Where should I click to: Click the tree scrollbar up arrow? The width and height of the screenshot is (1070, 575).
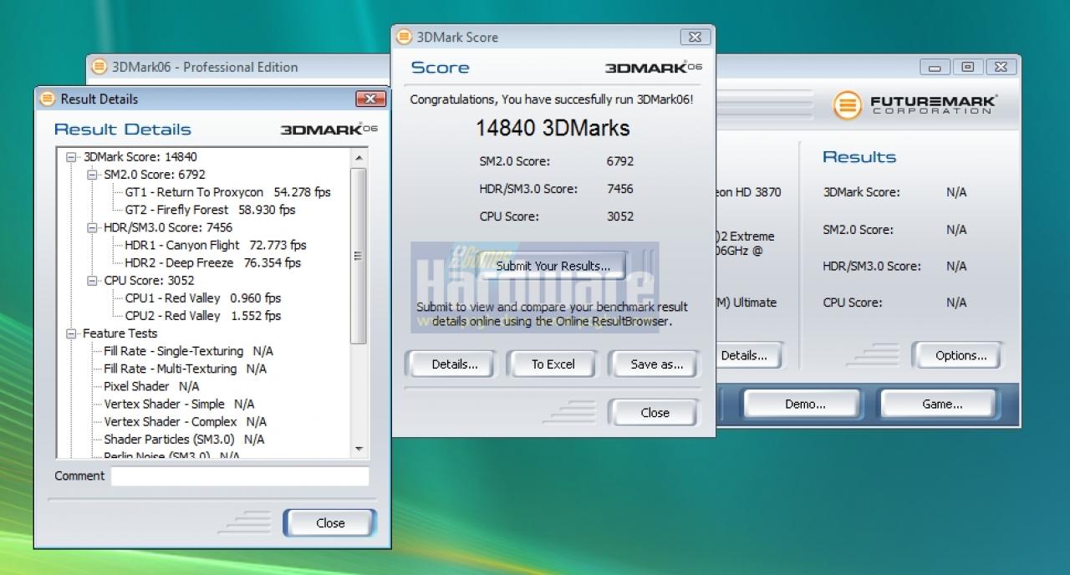[359, 157]
